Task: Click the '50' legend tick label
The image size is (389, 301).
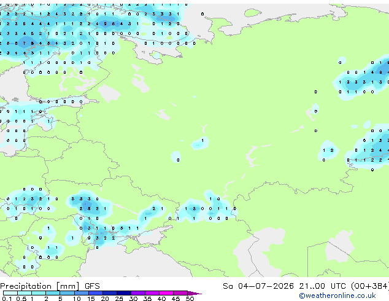Action: tap(190, 299)
